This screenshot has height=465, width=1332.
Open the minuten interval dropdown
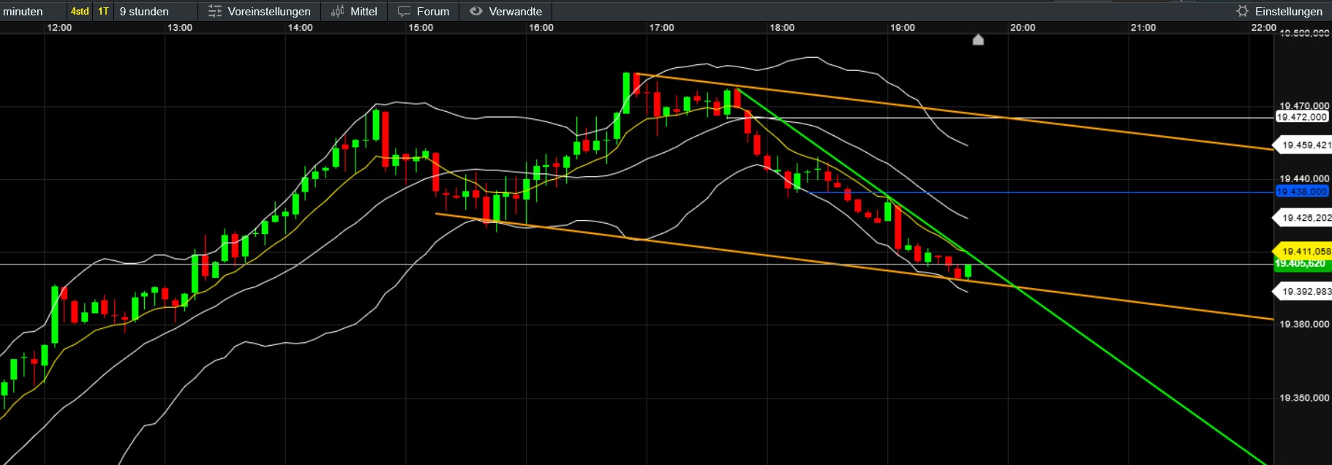(x=33, y=11)
